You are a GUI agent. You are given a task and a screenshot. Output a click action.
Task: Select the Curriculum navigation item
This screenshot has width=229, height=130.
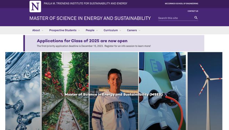coord(111,30)
